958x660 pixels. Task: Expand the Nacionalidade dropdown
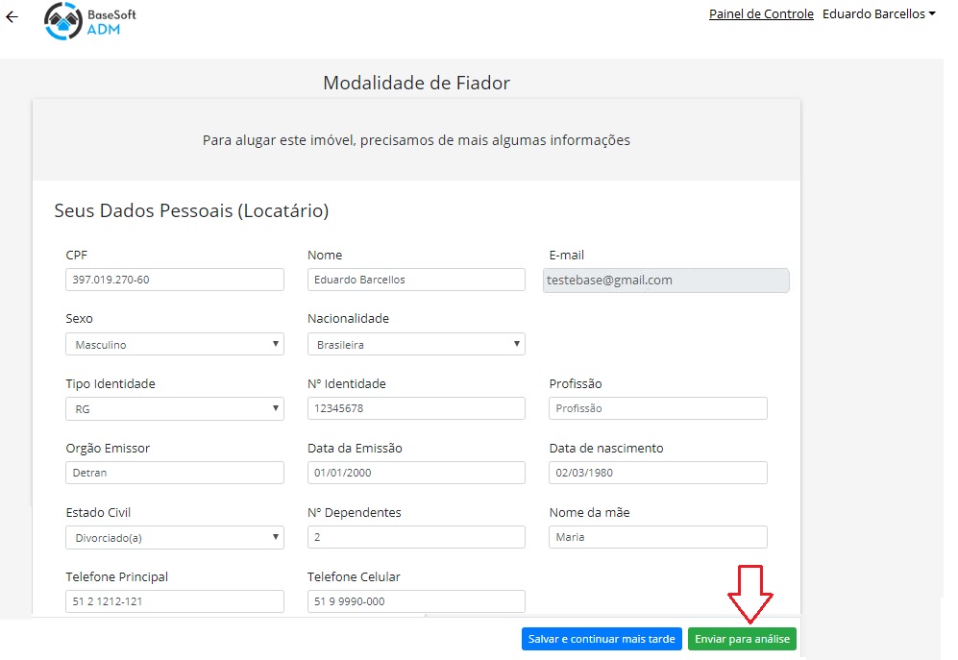click(416, 344)
